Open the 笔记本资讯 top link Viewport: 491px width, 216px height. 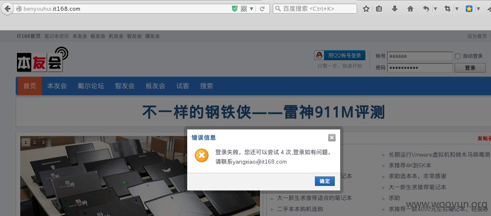[x=56, y=36]
